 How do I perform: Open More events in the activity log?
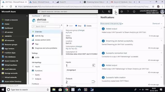(112, 24)
